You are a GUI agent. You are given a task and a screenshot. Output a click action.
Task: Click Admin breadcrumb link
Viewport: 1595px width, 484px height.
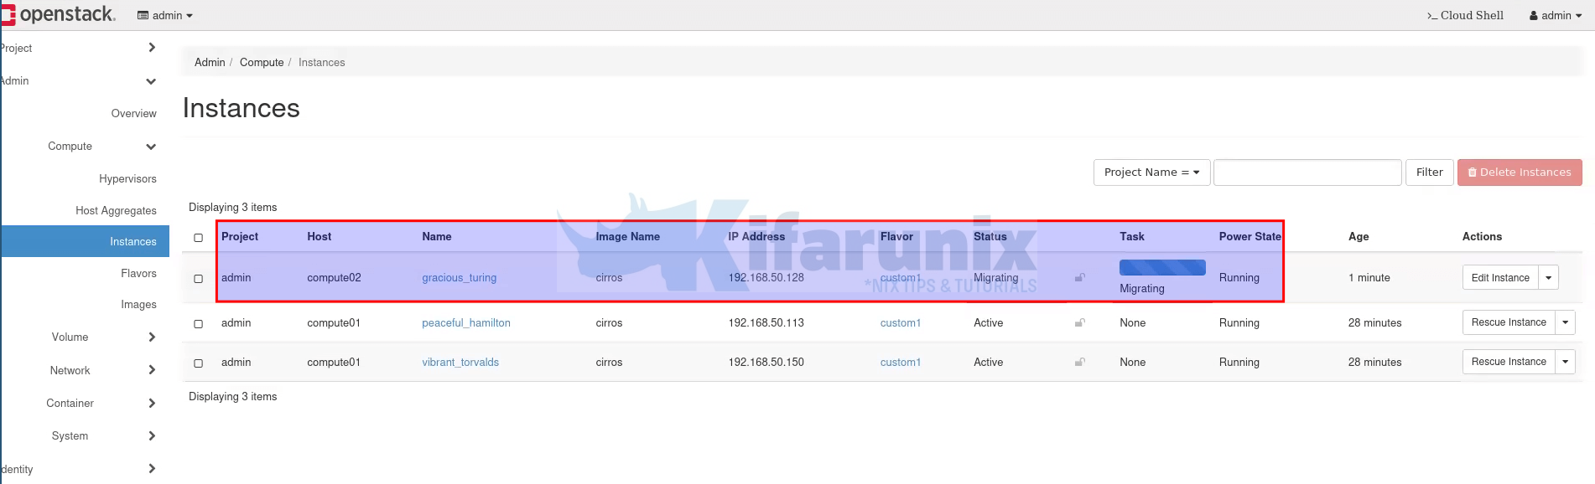[210, 63]
